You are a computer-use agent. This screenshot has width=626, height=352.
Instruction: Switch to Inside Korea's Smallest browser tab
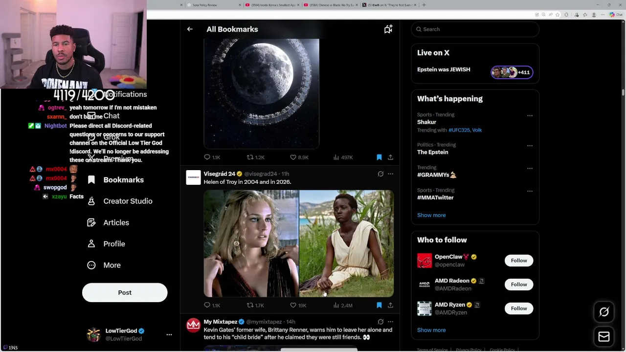point(272,5)
